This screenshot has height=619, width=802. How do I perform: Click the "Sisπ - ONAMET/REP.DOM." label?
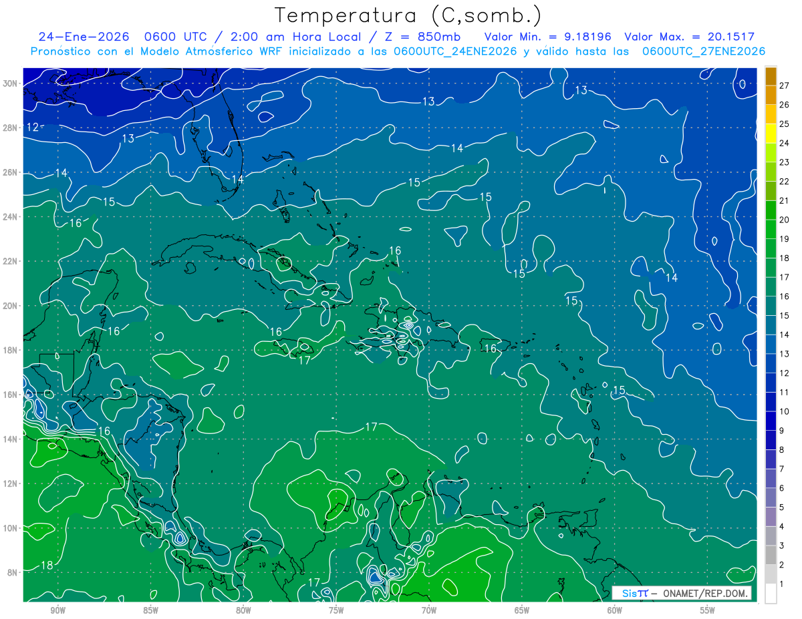682,593
